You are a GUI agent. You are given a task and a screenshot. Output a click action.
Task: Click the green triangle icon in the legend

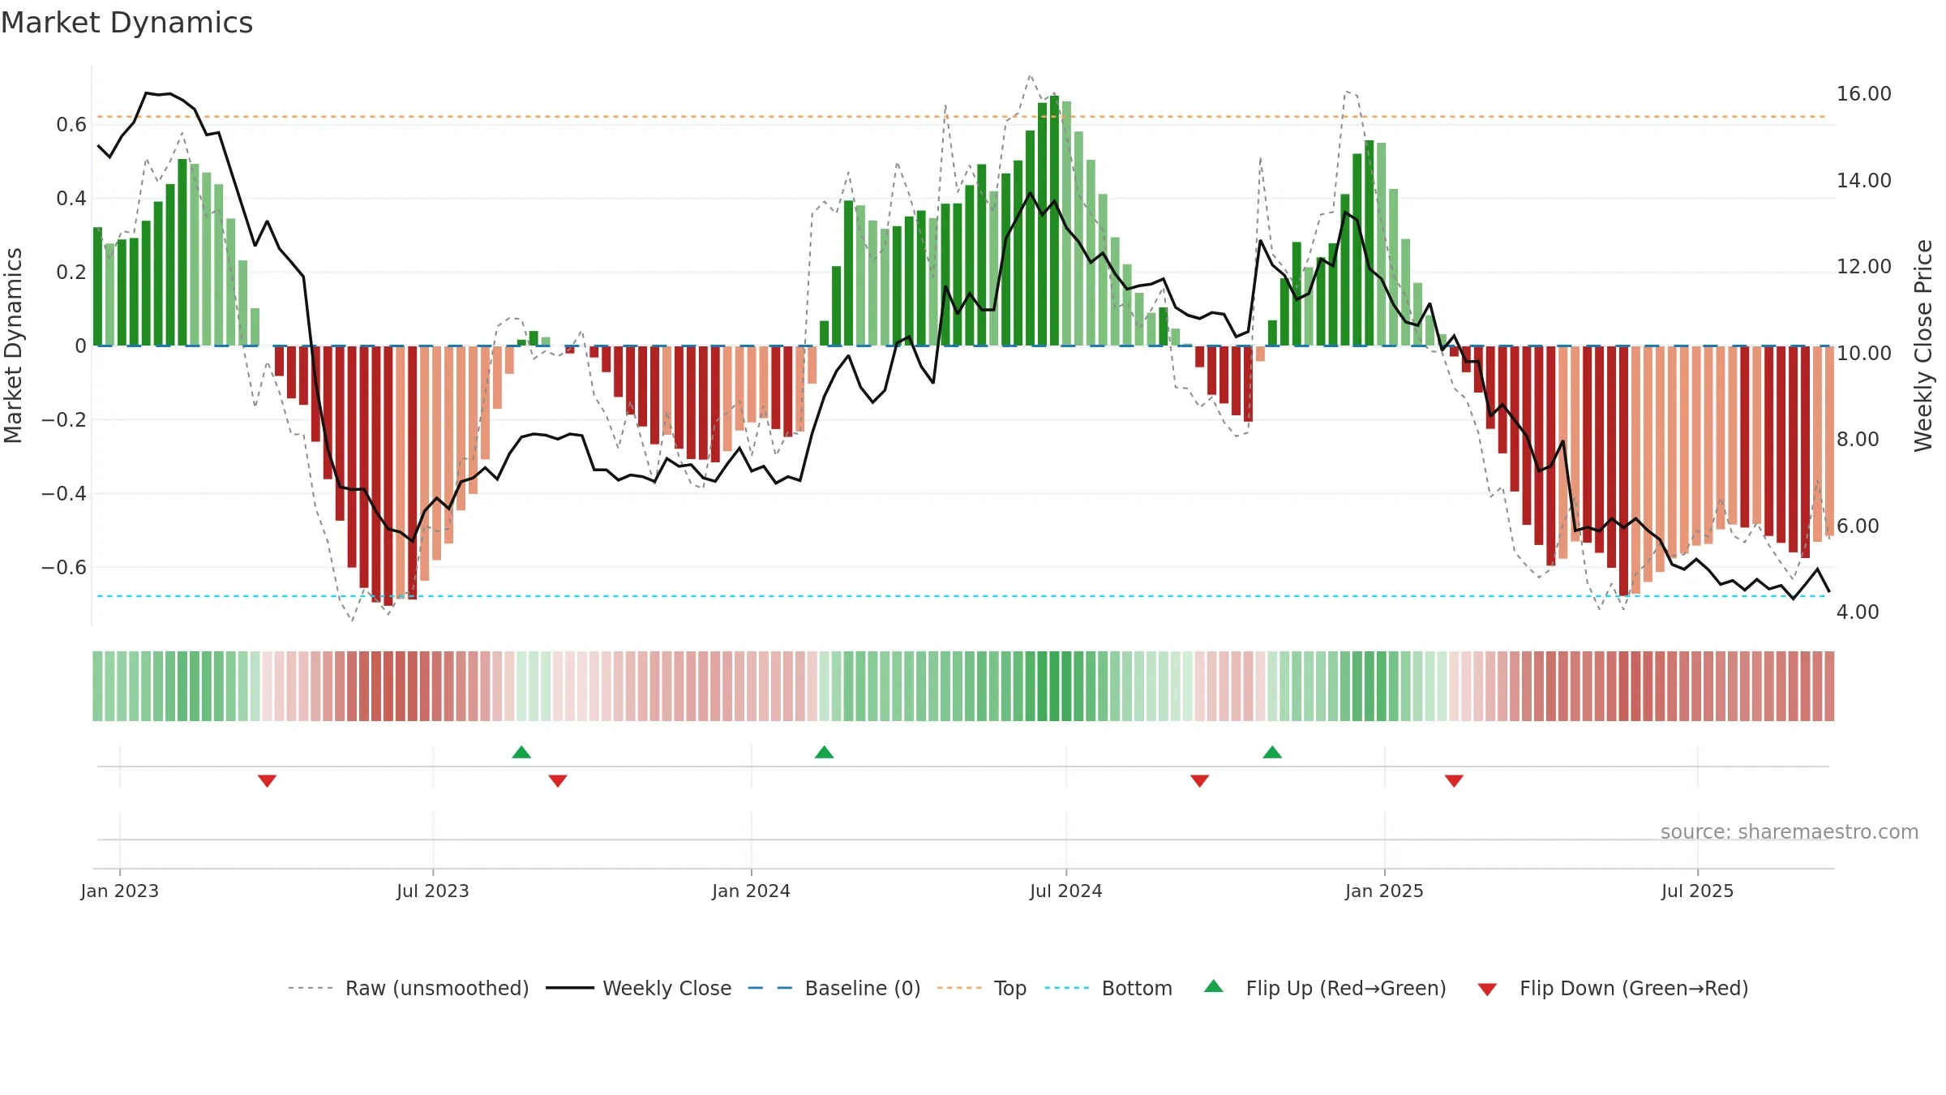(1214, 986)
